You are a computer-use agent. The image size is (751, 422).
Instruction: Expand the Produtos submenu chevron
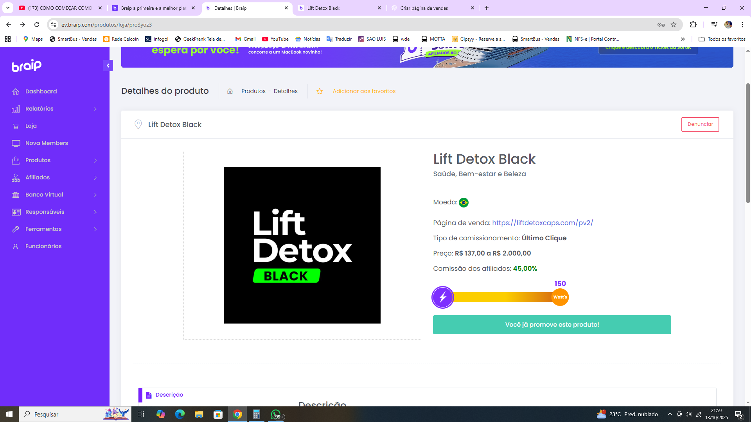point(95,160)
